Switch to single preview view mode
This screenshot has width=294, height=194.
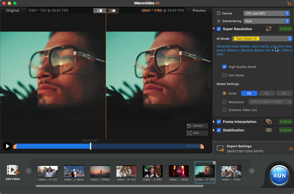[100, 11]
